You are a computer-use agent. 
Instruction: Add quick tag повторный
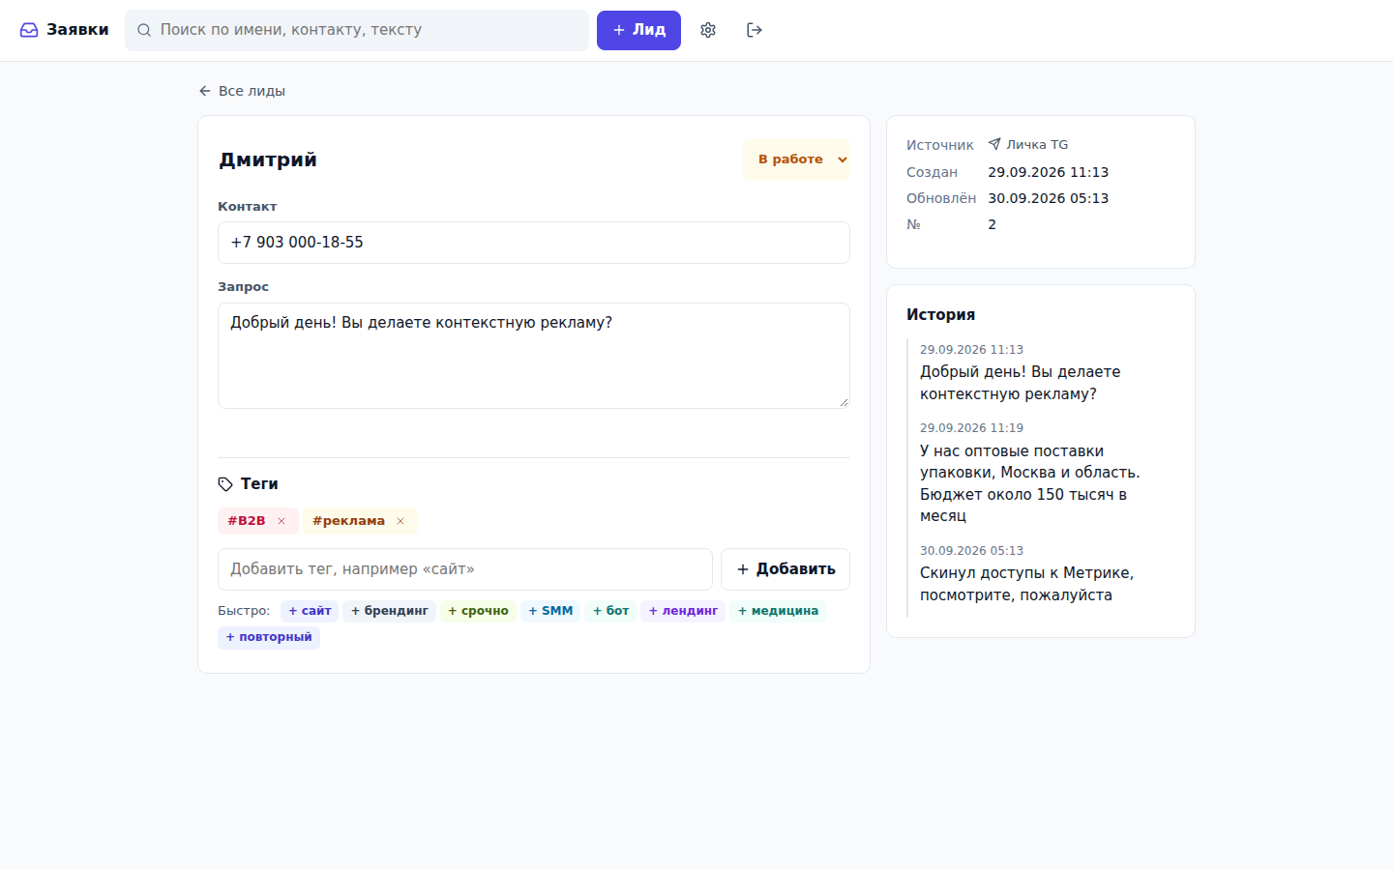tap(269, 637)
